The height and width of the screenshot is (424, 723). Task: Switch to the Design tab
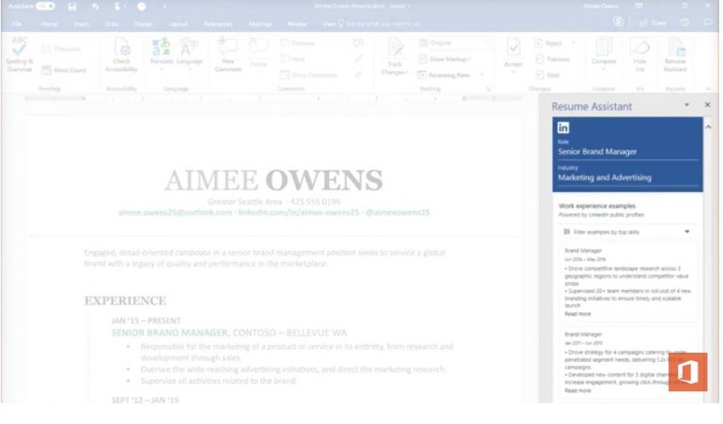(144, 23)
